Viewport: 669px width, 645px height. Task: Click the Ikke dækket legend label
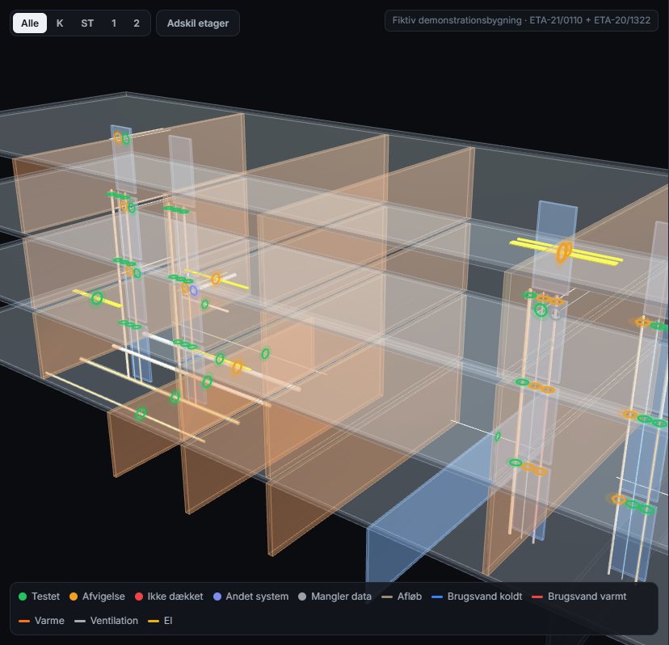pos(175,597)
